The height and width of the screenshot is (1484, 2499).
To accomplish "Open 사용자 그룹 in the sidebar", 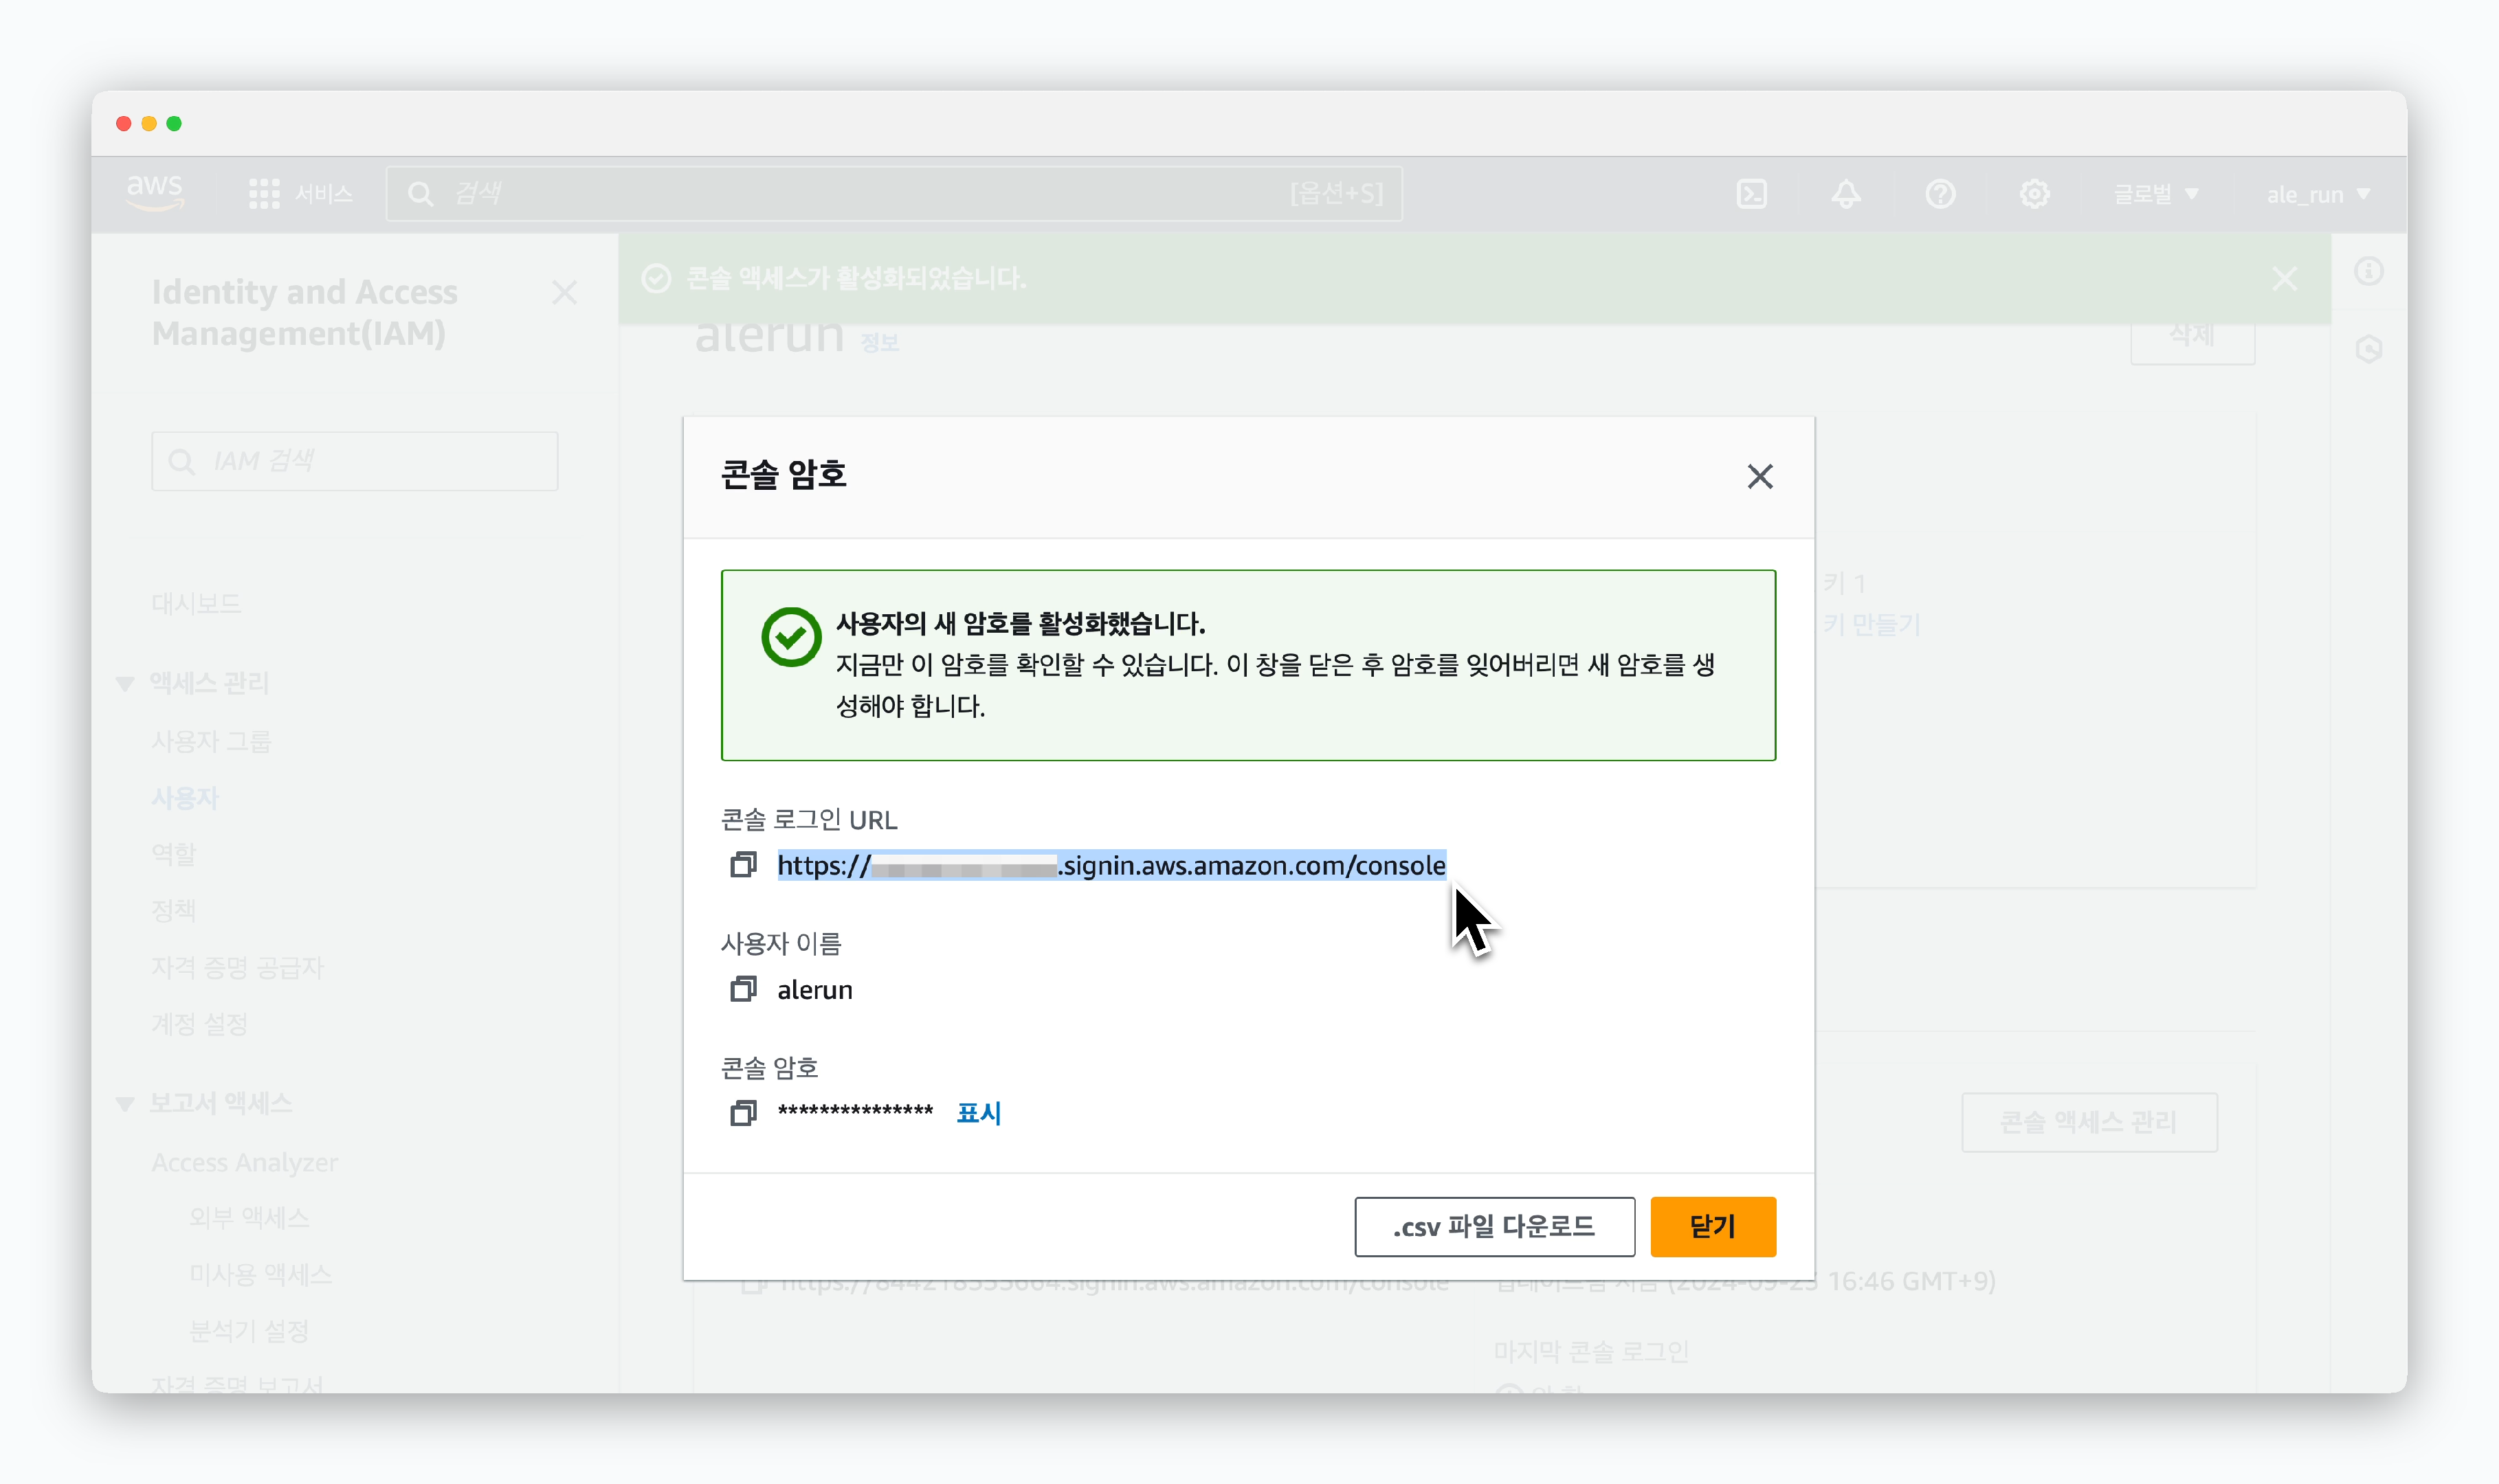I will pos(211,741).
